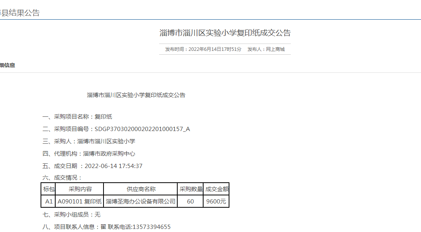Click the 9600元 amount cell
The height and width of the screenshot is (232, 421).
[x=216, y=201]
